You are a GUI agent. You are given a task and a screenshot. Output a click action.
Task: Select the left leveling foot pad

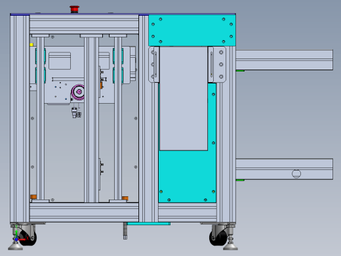tap(15, 247)
